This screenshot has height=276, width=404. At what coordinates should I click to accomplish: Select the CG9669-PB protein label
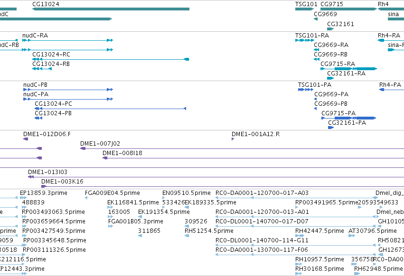coord(331,104)
